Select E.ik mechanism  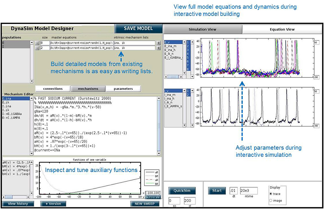tap(16, 102)
